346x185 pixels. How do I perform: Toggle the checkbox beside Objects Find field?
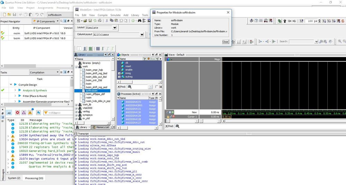click(157, 87)
